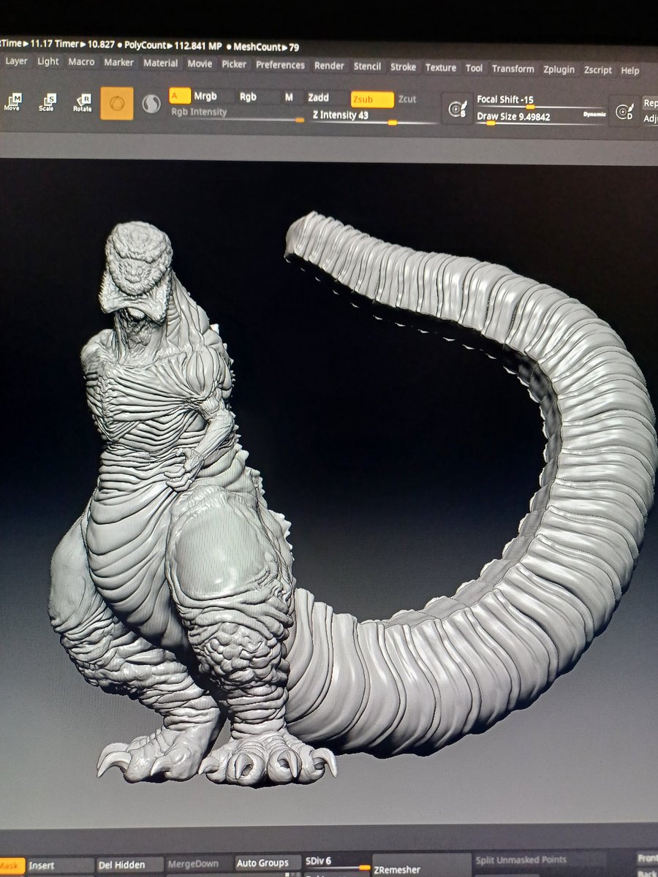Open the Picker menu
Viewport: 658px width, 877px height.
234,64
